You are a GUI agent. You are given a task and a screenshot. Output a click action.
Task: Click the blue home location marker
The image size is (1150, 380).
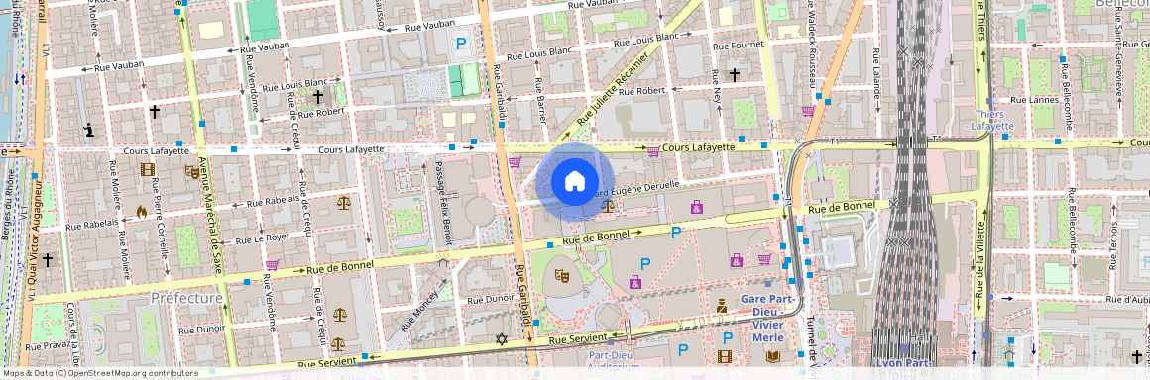click(x=575, y=181)
